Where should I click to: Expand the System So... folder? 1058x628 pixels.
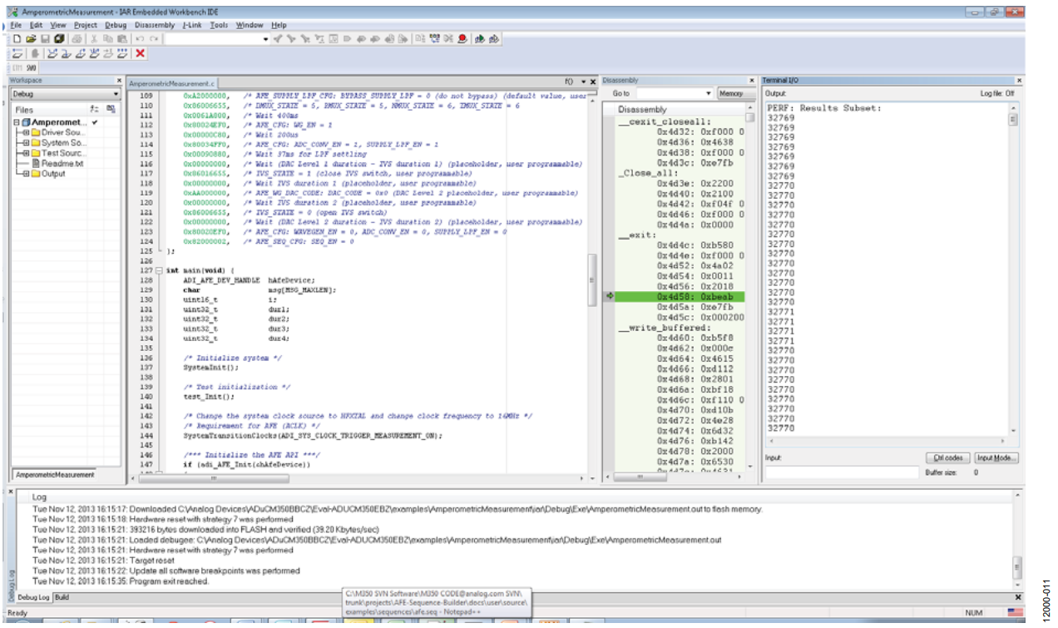[26, 142]
